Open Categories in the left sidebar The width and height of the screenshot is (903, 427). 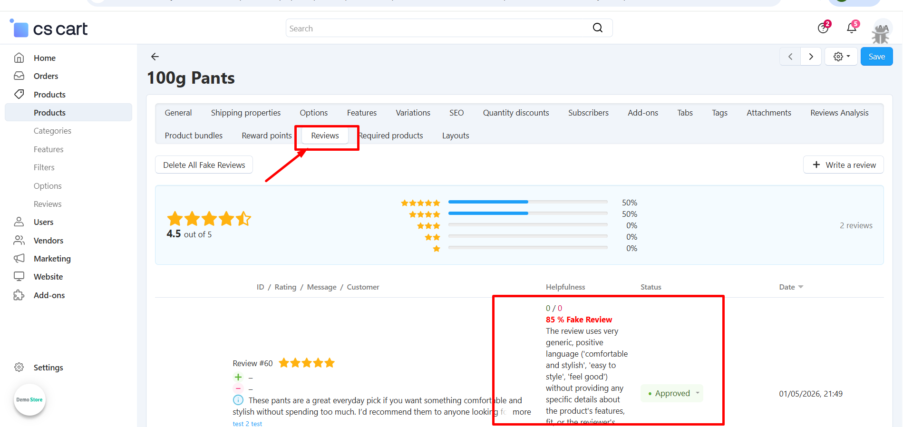tap(52, 131)
